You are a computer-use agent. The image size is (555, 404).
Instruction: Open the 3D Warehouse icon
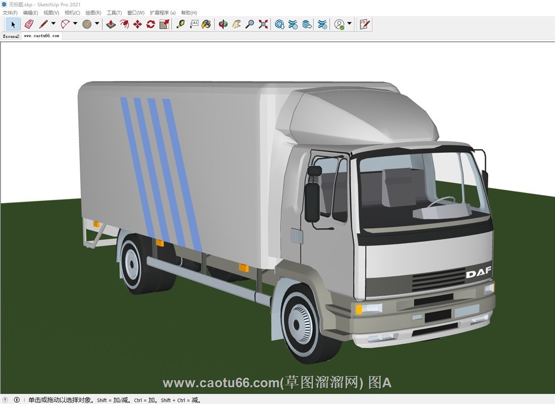[x=279, y=24]
